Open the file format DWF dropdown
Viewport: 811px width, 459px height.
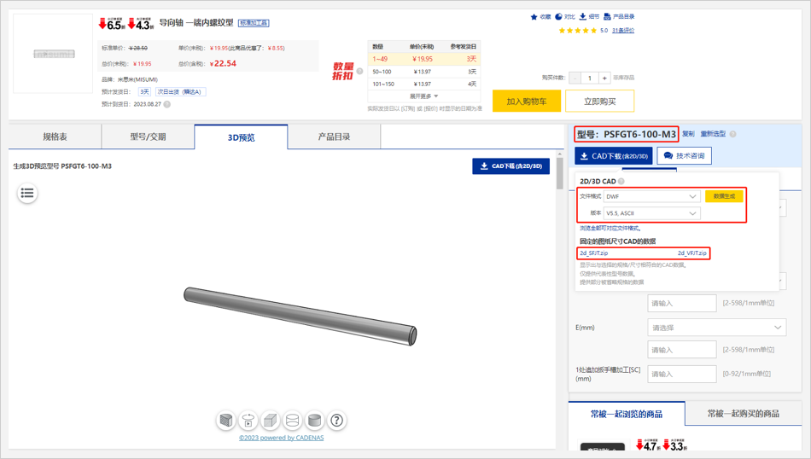652,196
